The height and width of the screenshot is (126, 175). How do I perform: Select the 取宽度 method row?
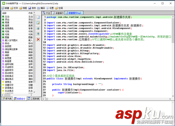(x=17, y=58)
